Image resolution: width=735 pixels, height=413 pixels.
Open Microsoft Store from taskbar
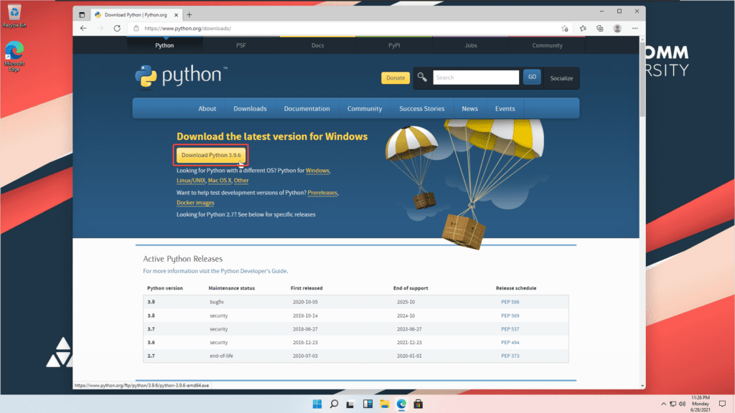point(418,404)
